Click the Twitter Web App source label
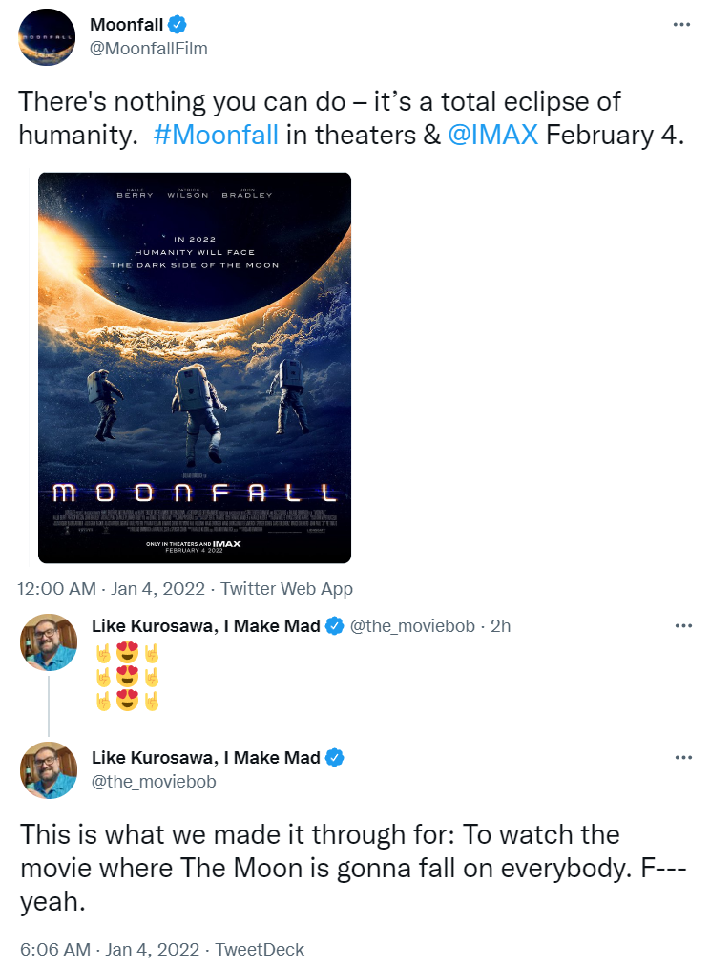710x967 pixels. tap(287, 589)
